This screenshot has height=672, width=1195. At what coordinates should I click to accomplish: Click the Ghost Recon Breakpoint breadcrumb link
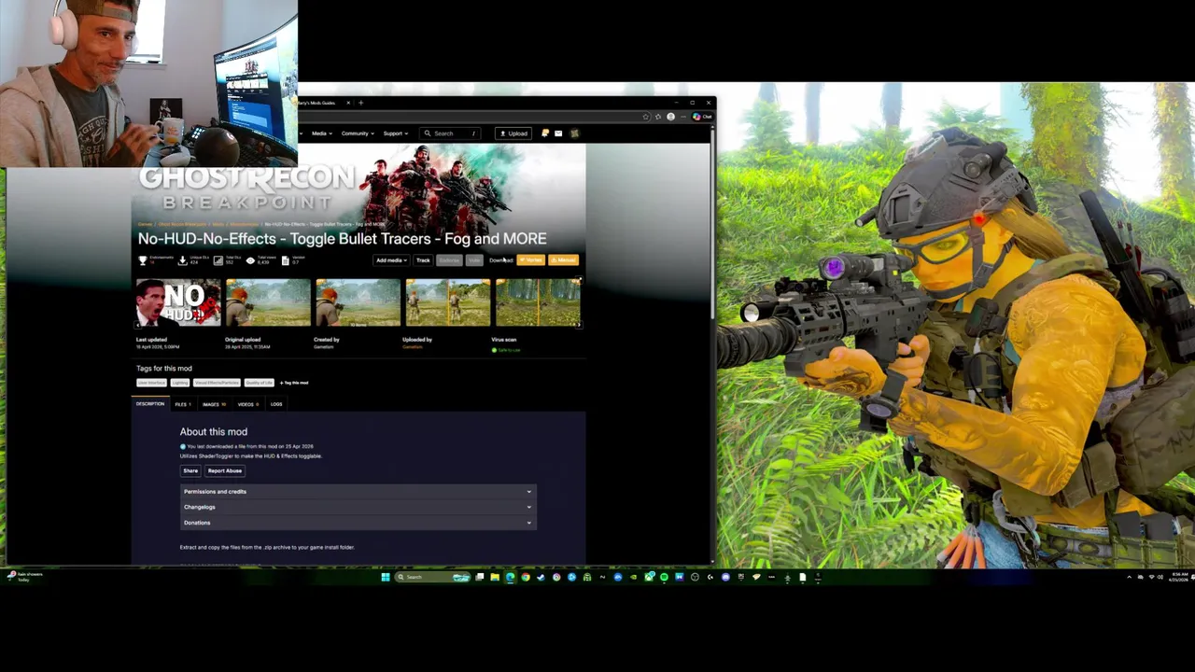point(182,224)
